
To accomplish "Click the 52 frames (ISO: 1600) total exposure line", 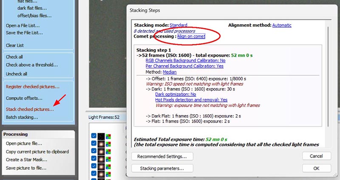I will [x=195, y=55].
